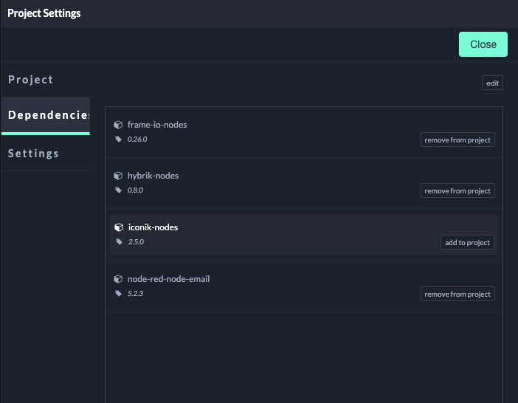Remove node-red-node-email from project
The image size is (518, 403).
(x=457, y=294)
